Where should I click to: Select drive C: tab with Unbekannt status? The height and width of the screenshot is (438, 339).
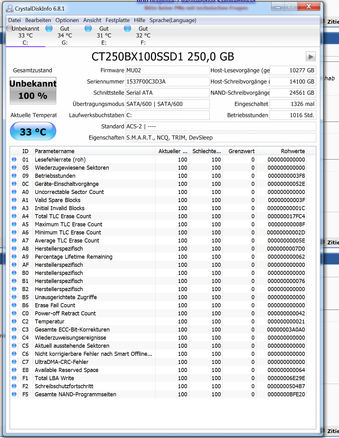[26, 35]
